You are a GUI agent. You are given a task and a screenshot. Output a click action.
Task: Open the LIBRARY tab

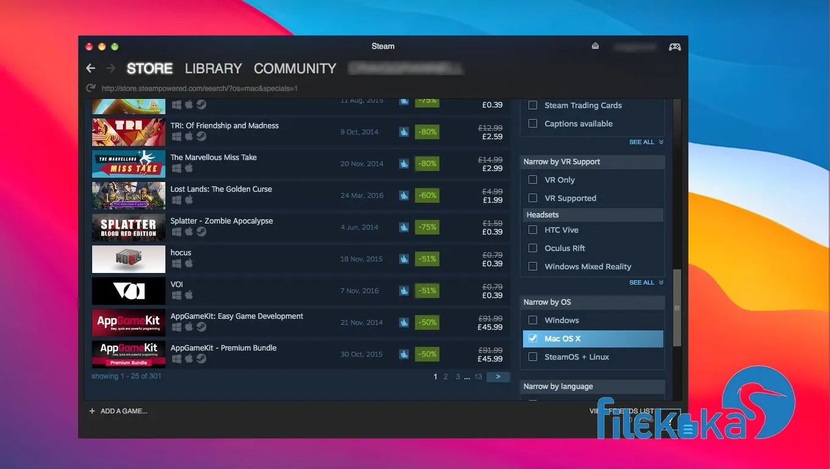213,68
